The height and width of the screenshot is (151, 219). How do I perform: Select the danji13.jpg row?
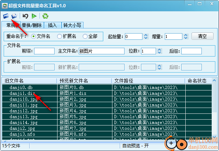[x=107, y=117]
